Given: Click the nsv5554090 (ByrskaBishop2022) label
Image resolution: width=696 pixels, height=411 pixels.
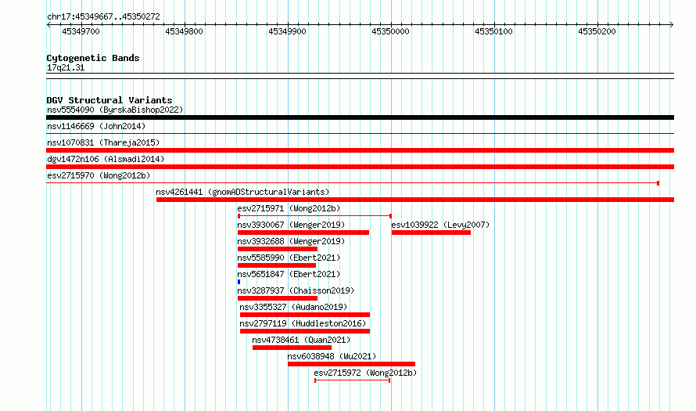Looking at the screenshot, I should tap(115, 110).
